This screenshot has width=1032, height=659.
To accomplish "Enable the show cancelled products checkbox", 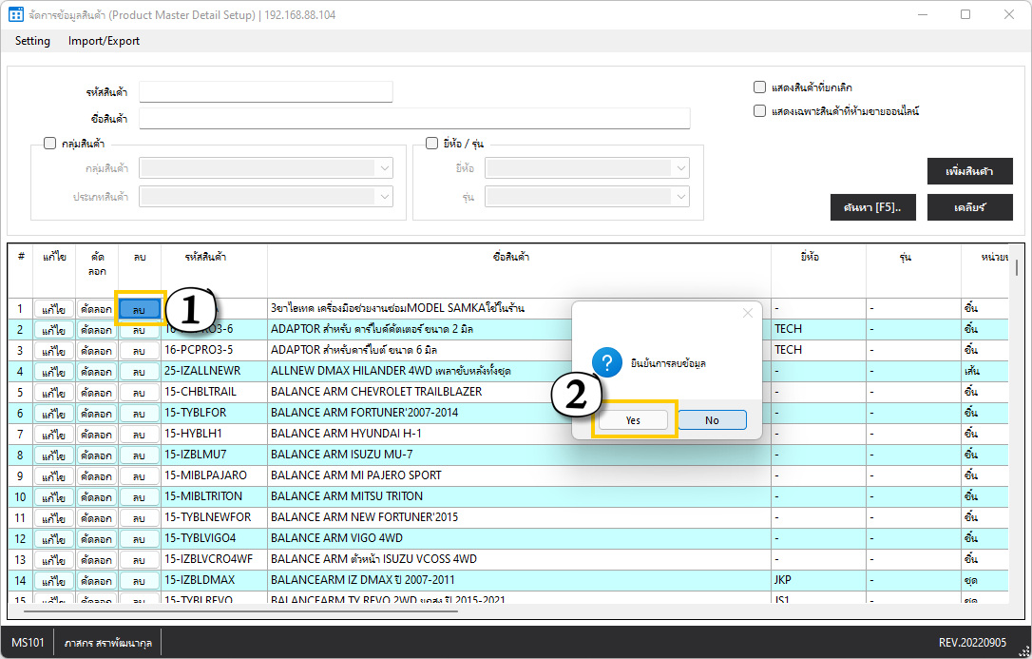I will coord(759,87).
